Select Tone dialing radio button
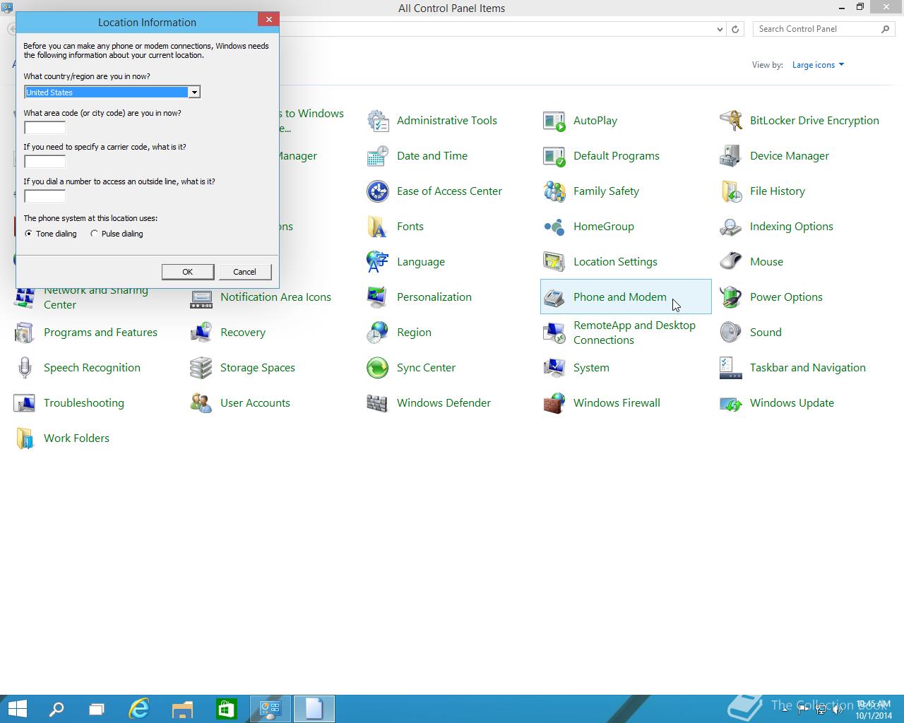The image size is (904, 723). pos(28,234)
